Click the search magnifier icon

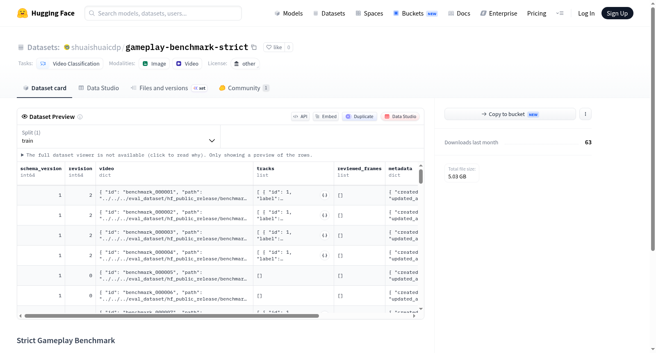(92, 13)
